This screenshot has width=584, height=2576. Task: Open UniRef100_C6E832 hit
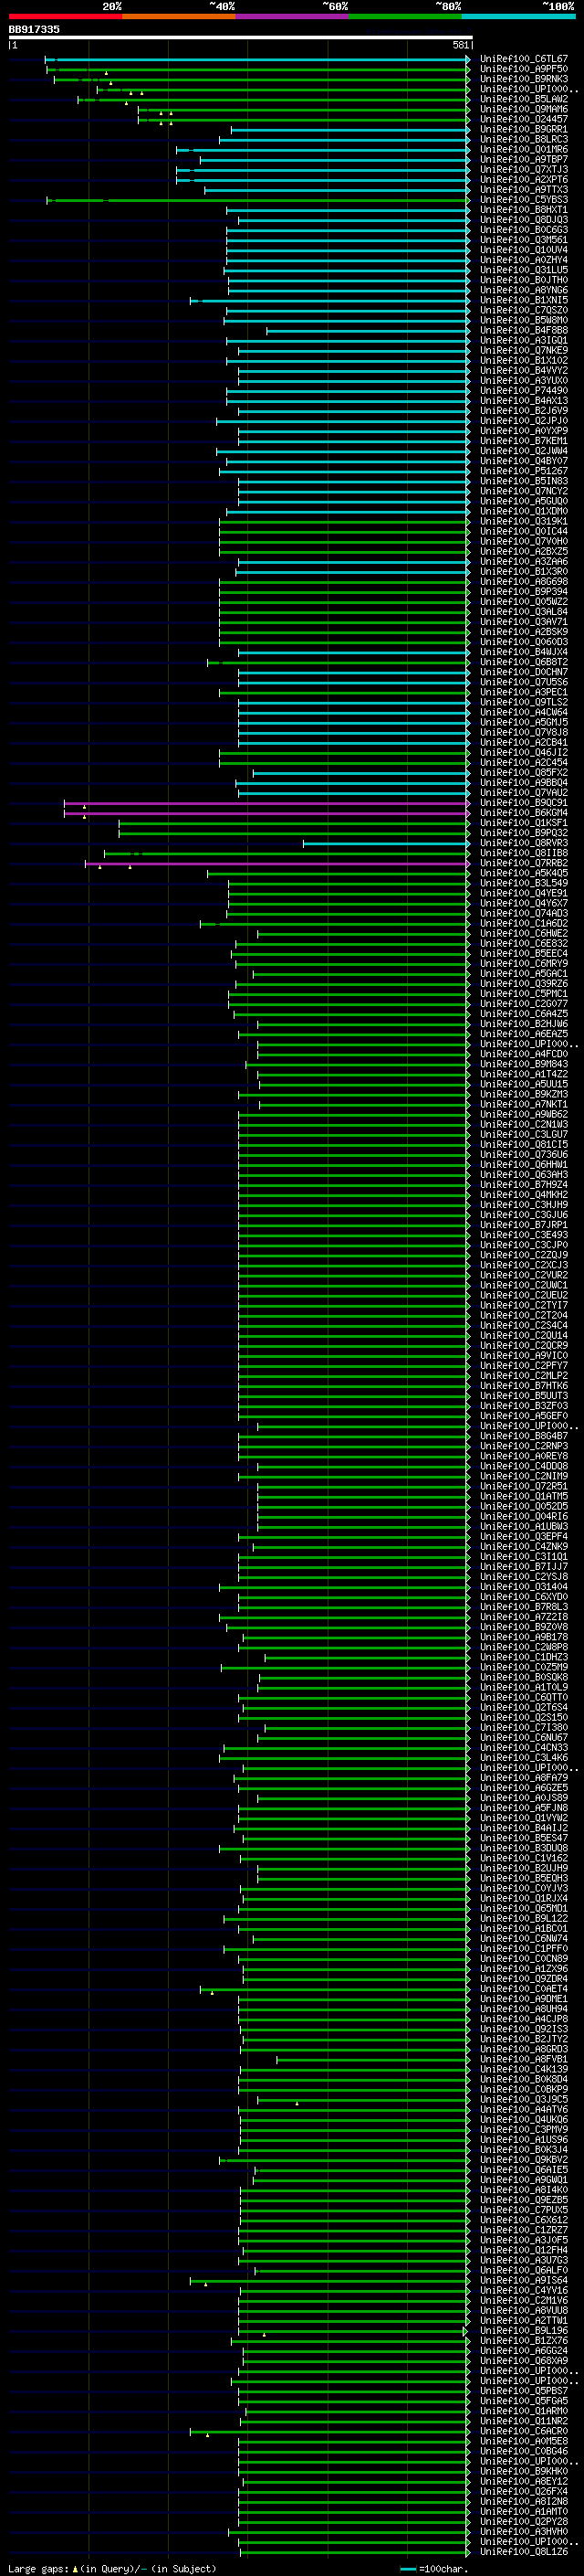click(x=523, y=944)
